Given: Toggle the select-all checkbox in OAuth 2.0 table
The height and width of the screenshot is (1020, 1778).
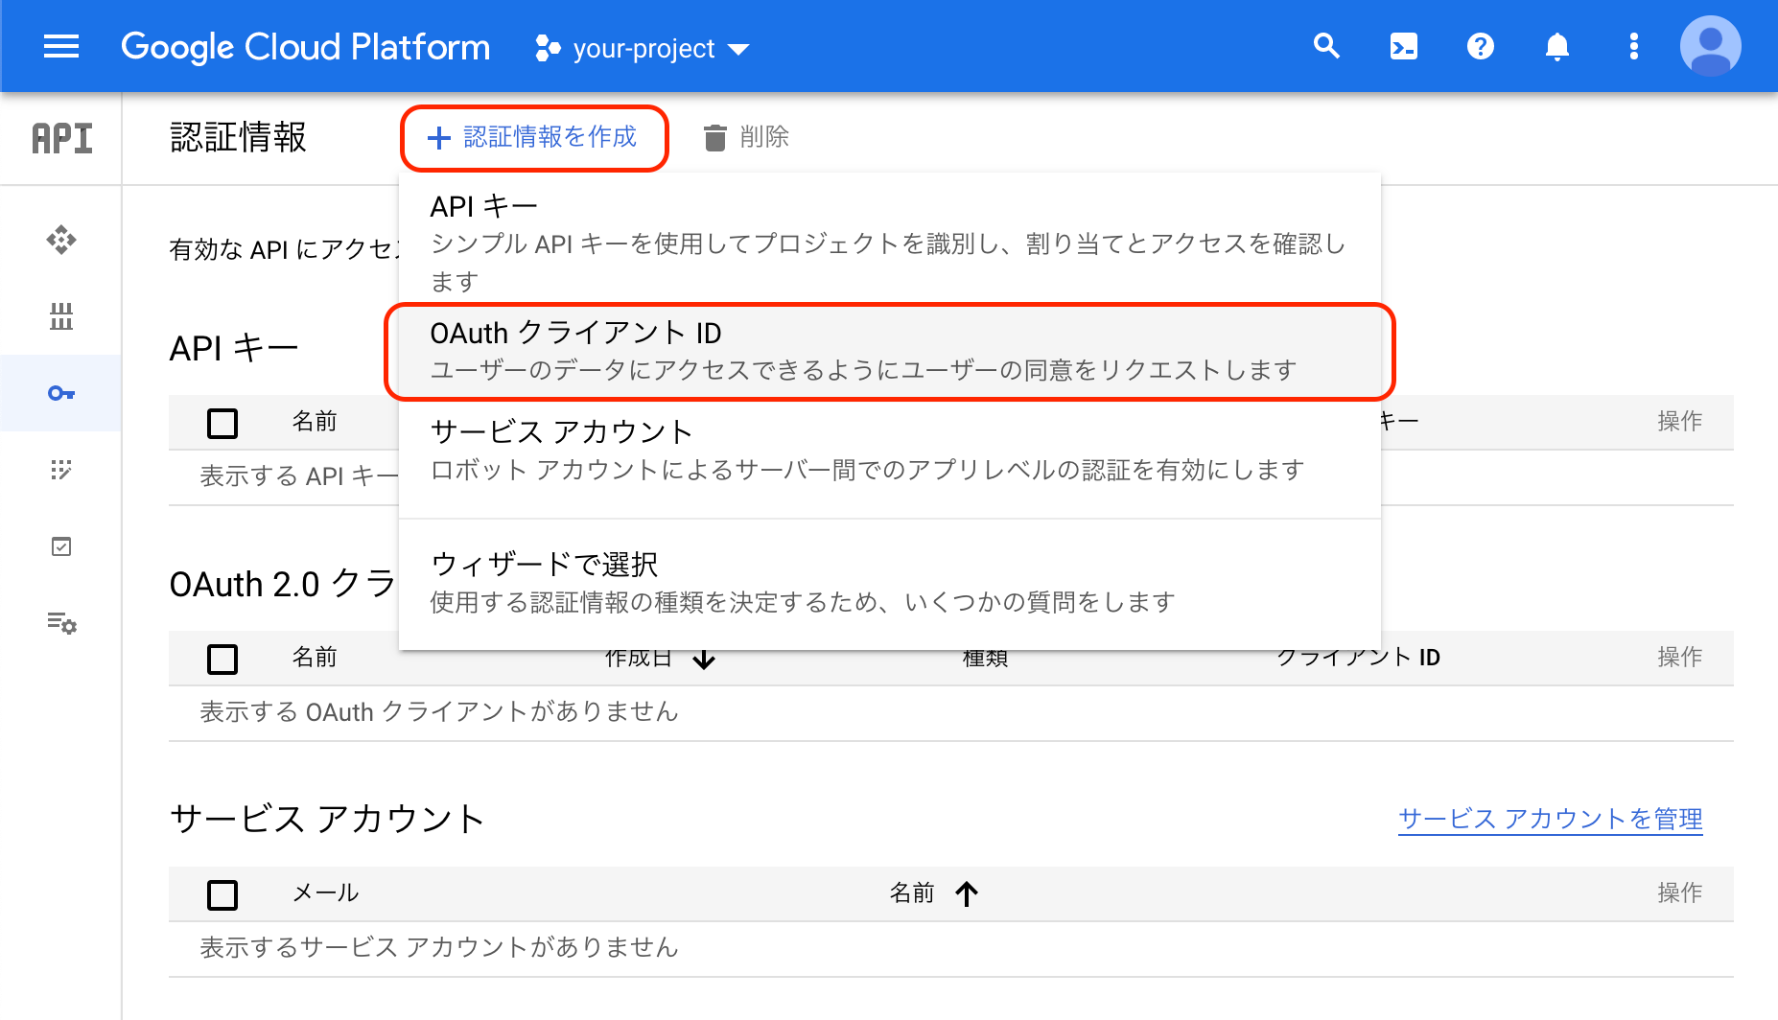Looking at the screenshot, I should click(x=222, y=659).
